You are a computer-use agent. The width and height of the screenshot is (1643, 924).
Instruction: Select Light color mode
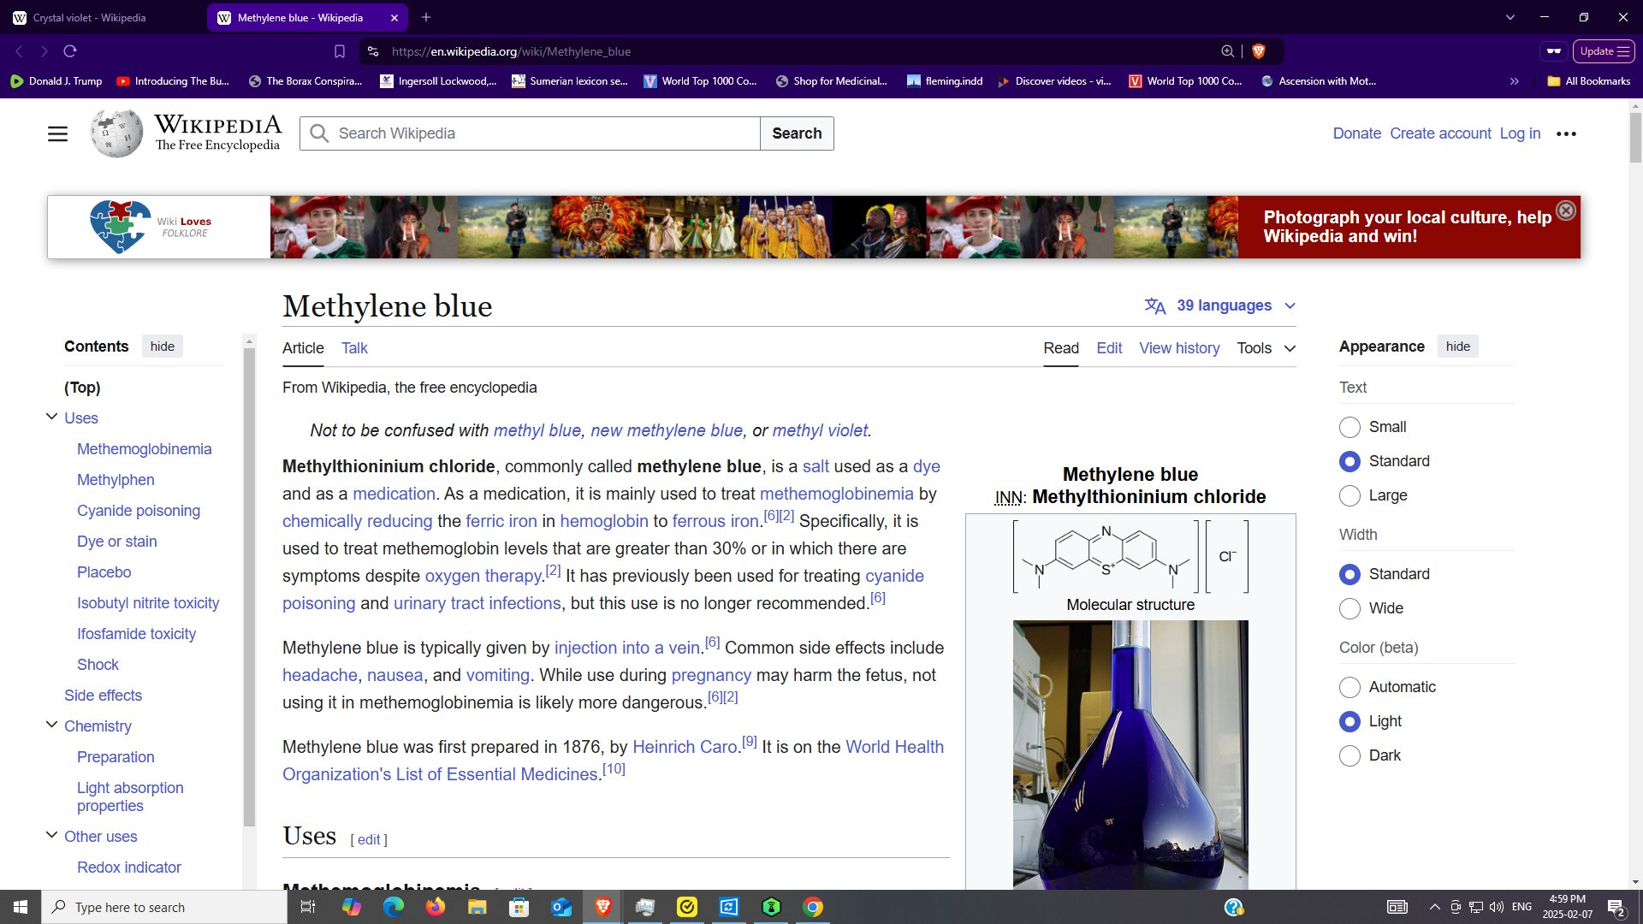pyautogui.click(x=1349, y=721)
